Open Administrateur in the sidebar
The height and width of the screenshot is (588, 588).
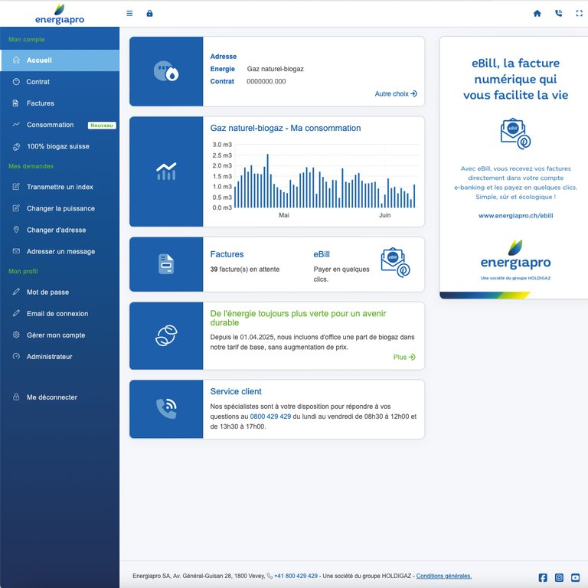[60, 357]
